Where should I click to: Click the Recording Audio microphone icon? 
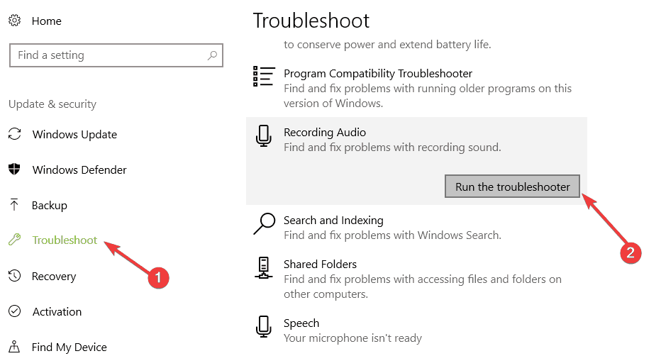(264, 135)
